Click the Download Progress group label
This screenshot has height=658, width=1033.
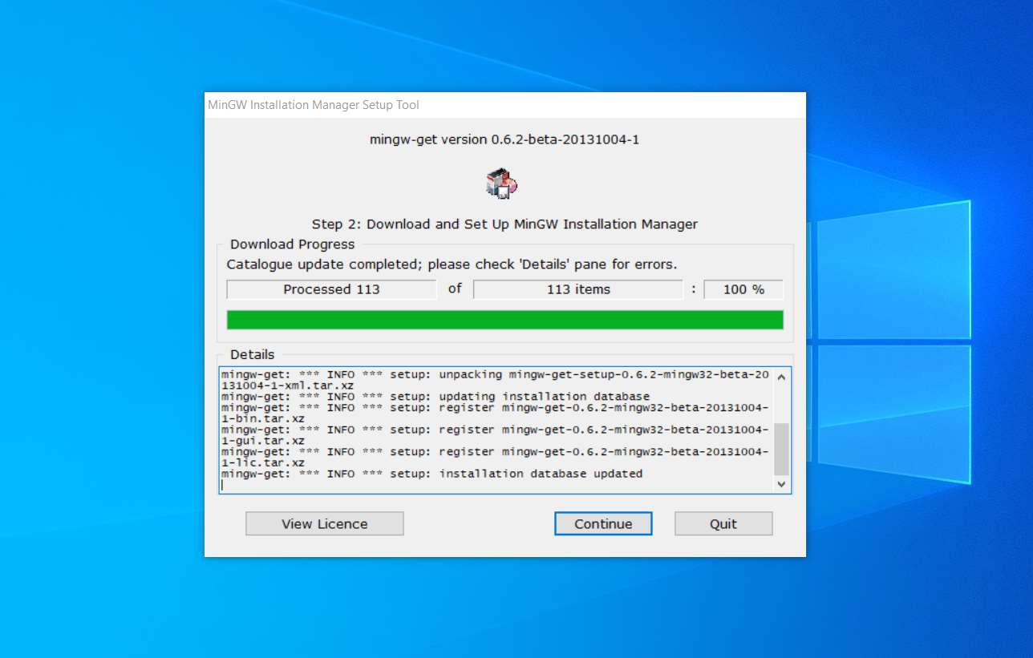pos(292,244)
